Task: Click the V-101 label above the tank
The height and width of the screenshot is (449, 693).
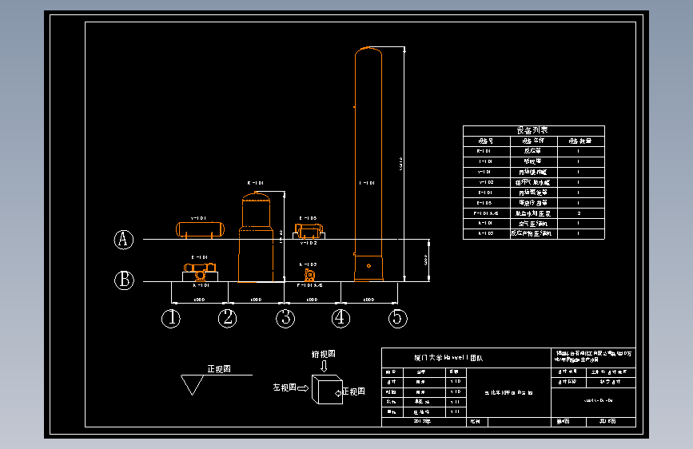Action: (x=198, y=218)
